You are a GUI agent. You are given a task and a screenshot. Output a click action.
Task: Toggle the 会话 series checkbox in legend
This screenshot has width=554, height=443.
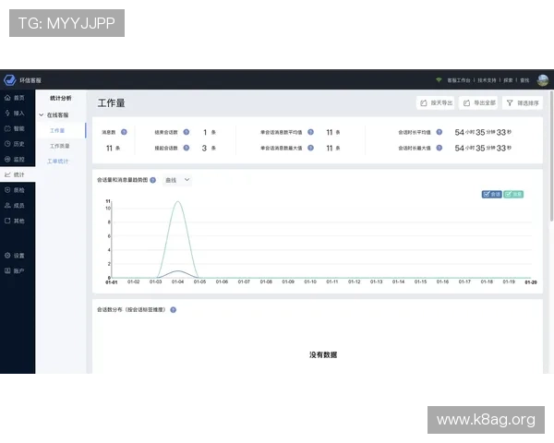point(491,194)
